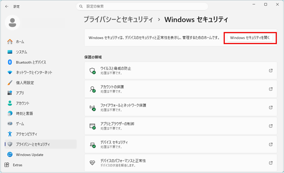The height and width of the screenshot is (173, 284).
Task: Open external link icon for デバイス セキュリティ
Action: (271, 144)
